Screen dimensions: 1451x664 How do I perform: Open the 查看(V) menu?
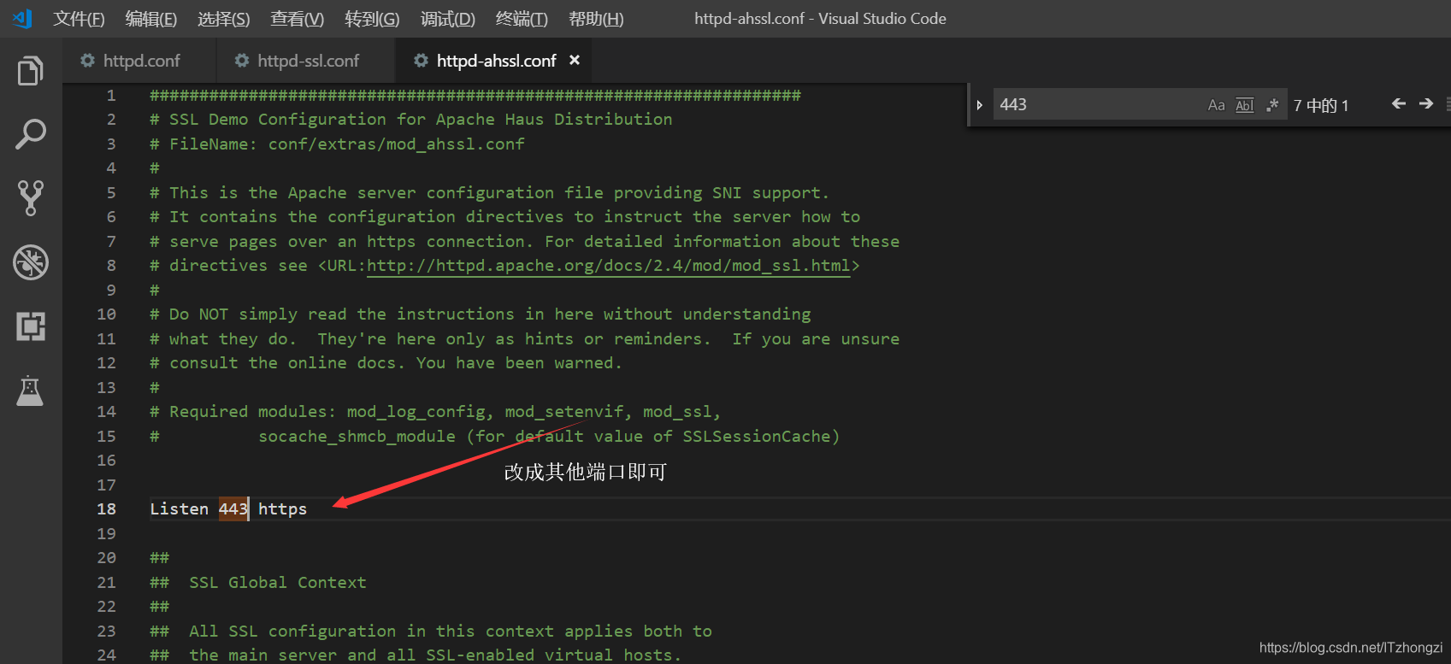(x=298, y=19)
